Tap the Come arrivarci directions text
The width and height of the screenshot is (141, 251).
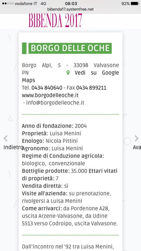click(70, 216)
